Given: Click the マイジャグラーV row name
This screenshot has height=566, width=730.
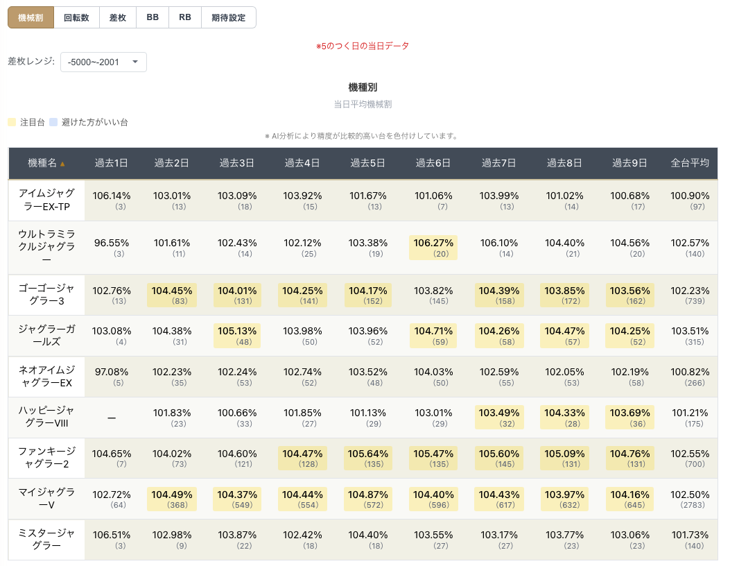Looking at the screenshot, I should (46, 498).
